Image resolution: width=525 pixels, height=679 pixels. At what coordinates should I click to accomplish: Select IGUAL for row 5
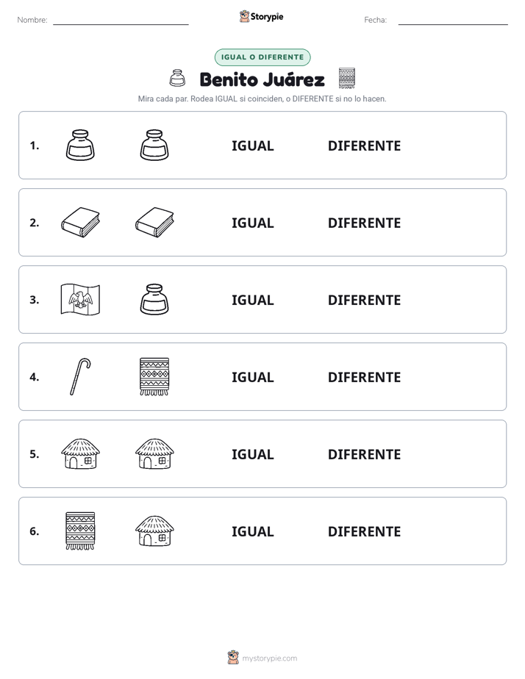[252, 454]
